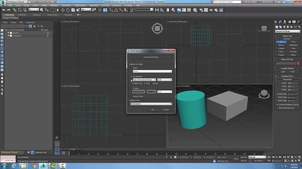The width and height of the screenshot is (302, 169).
Task: Choose Feet as default units
Action: pos(144,84)
